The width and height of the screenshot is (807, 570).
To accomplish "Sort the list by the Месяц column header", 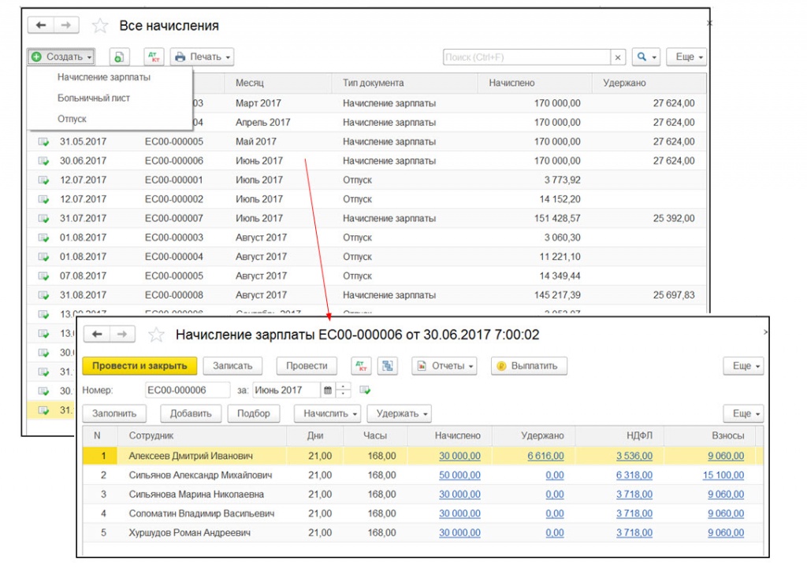I will point(278,83).
